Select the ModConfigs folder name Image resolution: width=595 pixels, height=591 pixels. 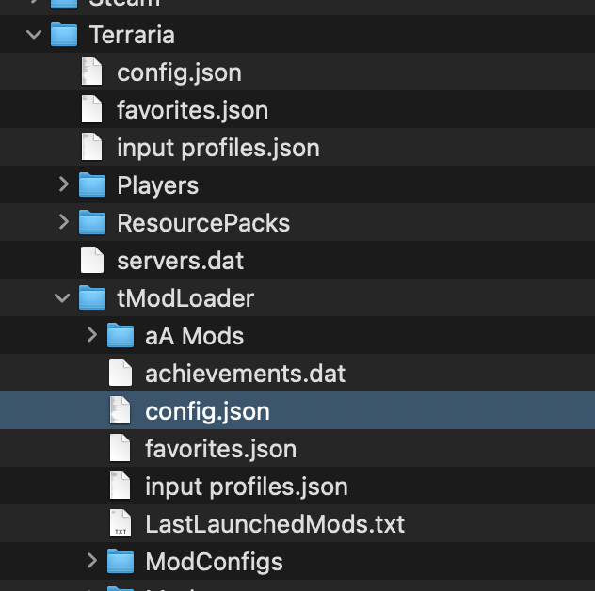[214, 562]
